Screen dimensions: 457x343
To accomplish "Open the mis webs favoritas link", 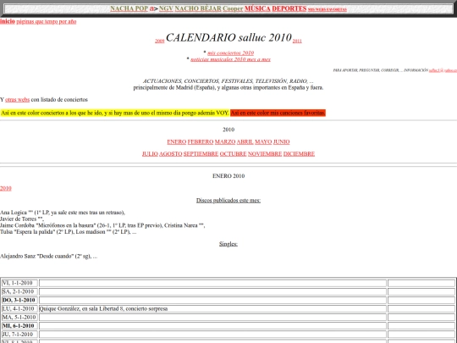I will pos(327,9).
